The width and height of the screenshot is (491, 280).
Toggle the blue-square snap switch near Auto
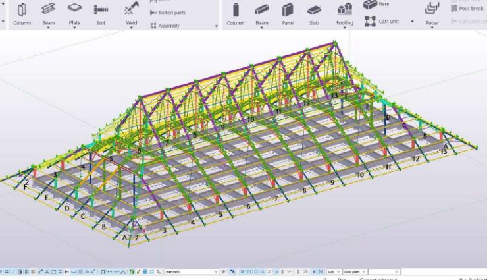pyautogui.click(x=314, y=272)
